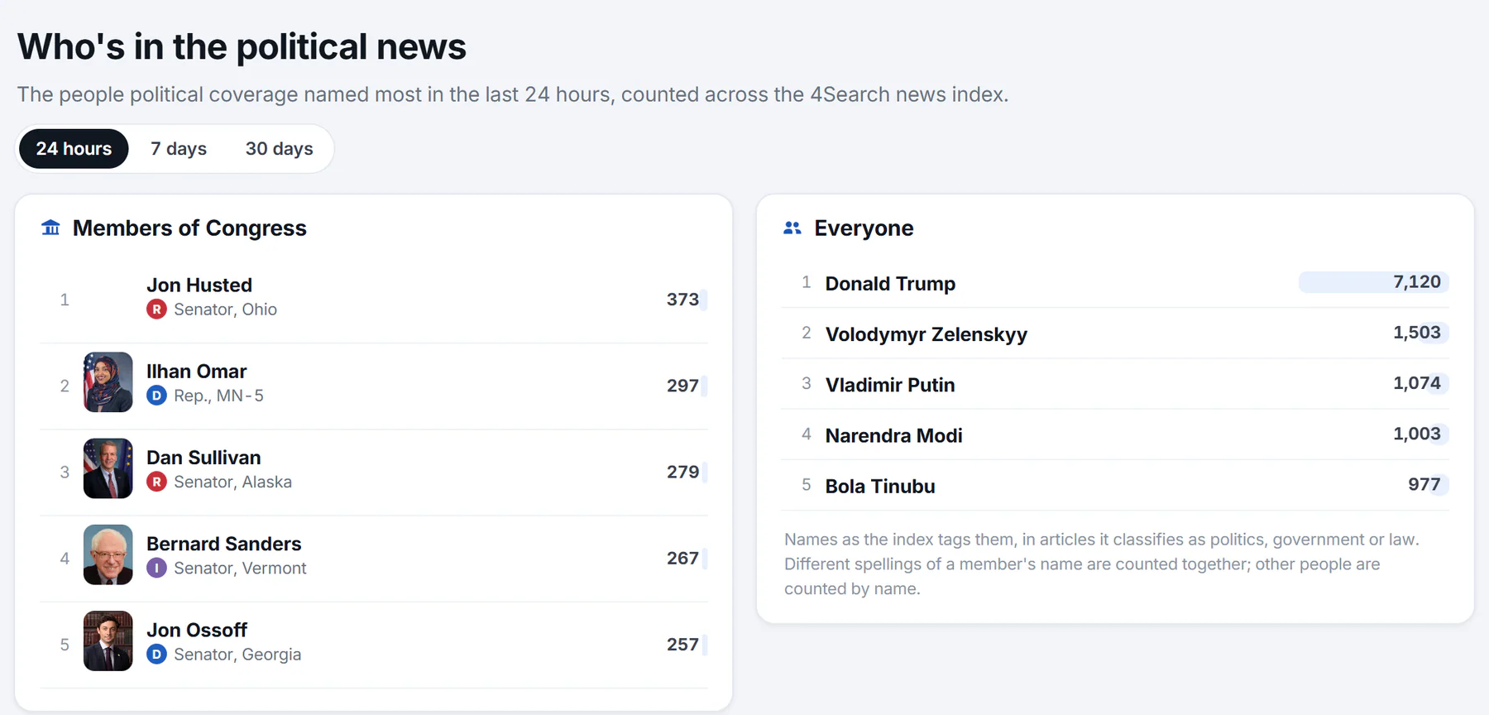Open Narendra Modi in the Everyone list
This screenshot has width=1489, height=715.
[894, 435]
